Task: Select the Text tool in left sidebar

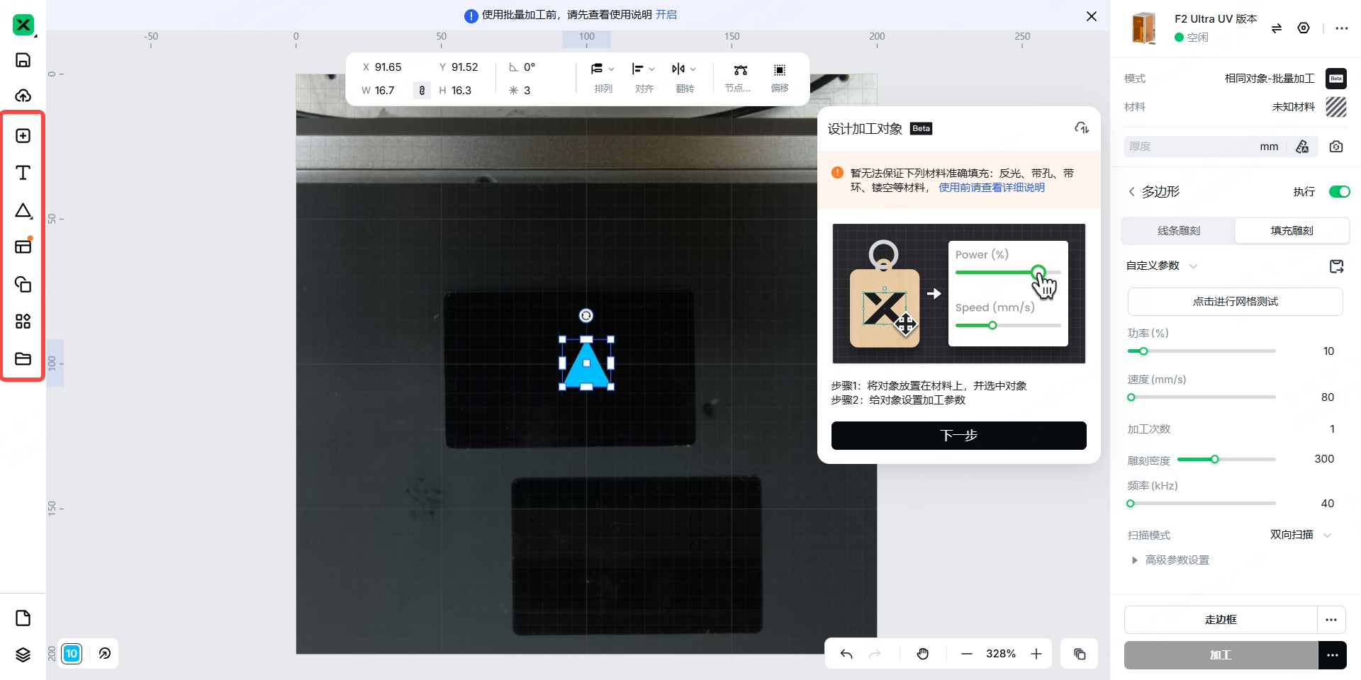Action: 23,173
